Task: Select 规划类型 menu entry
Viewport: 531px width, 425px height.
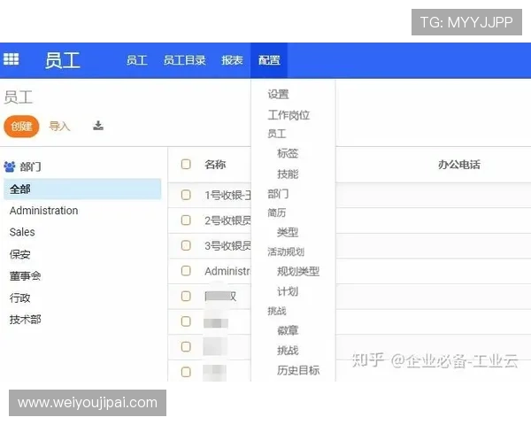Action: tap(298, 271)
